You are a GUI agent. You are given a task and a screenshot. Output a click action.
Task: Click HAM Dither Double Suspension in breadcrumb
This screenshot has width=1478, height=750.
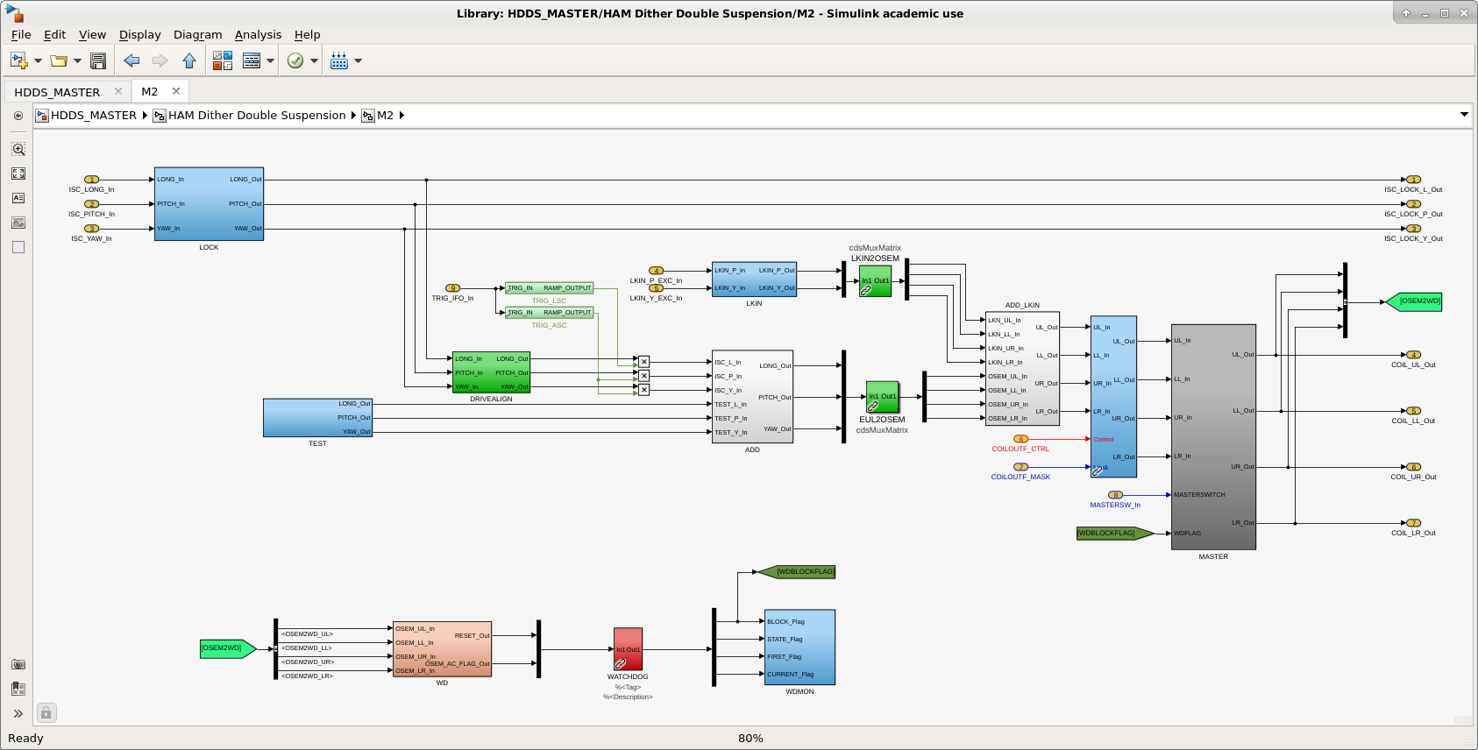coord(257,116)
